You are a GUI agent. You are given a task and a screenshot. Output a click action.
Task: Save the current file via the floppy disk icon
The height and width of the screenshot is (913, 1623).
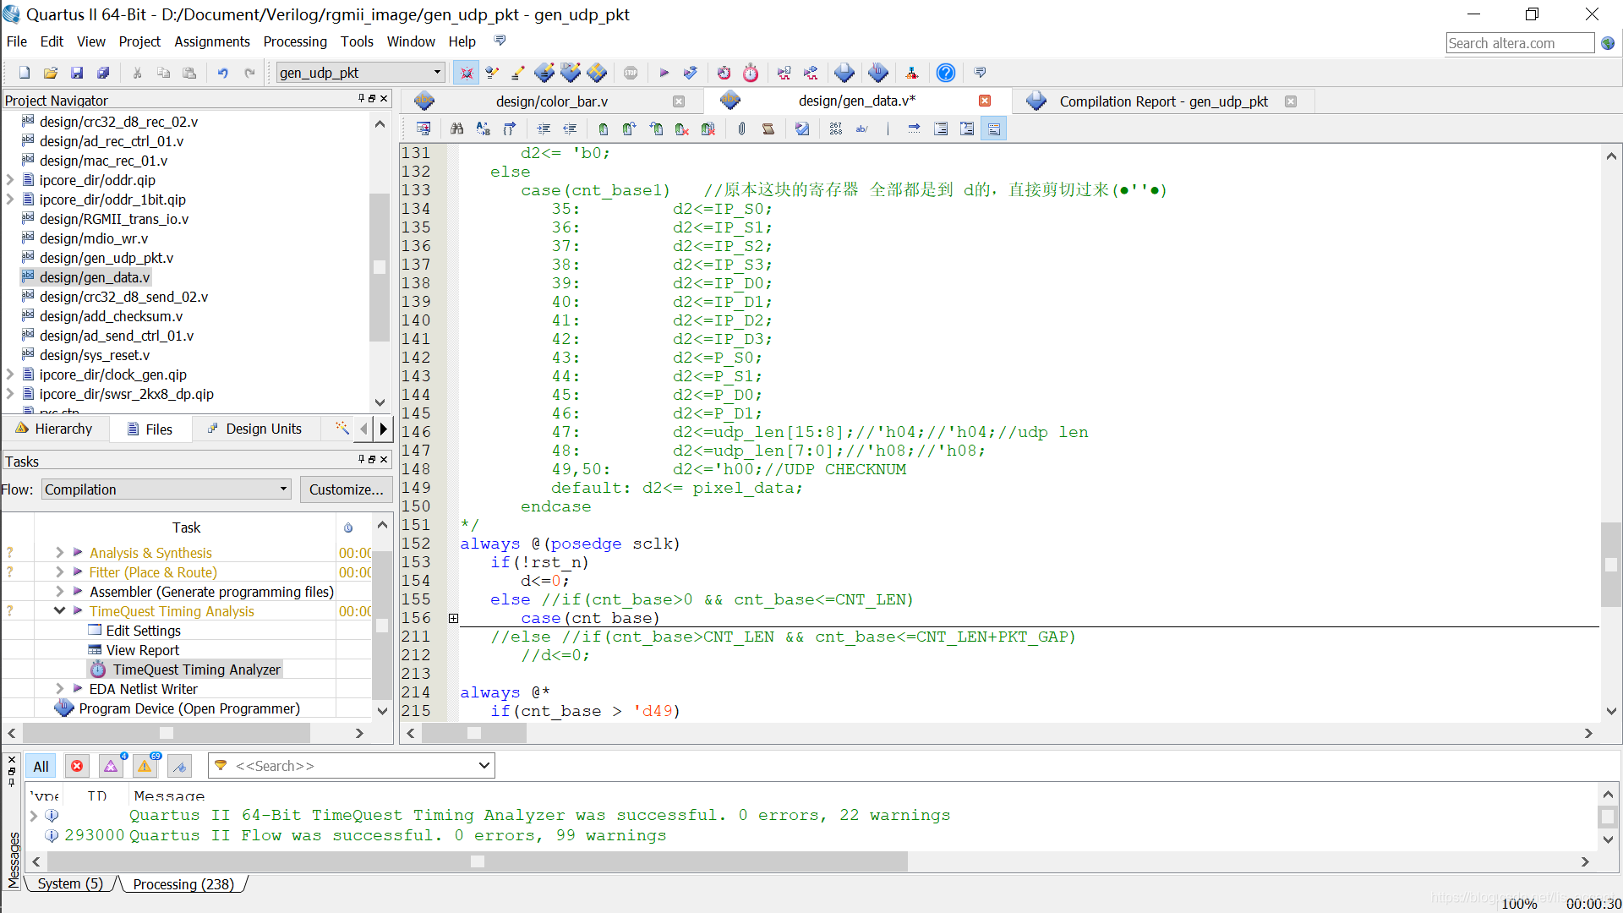[77, 73]
